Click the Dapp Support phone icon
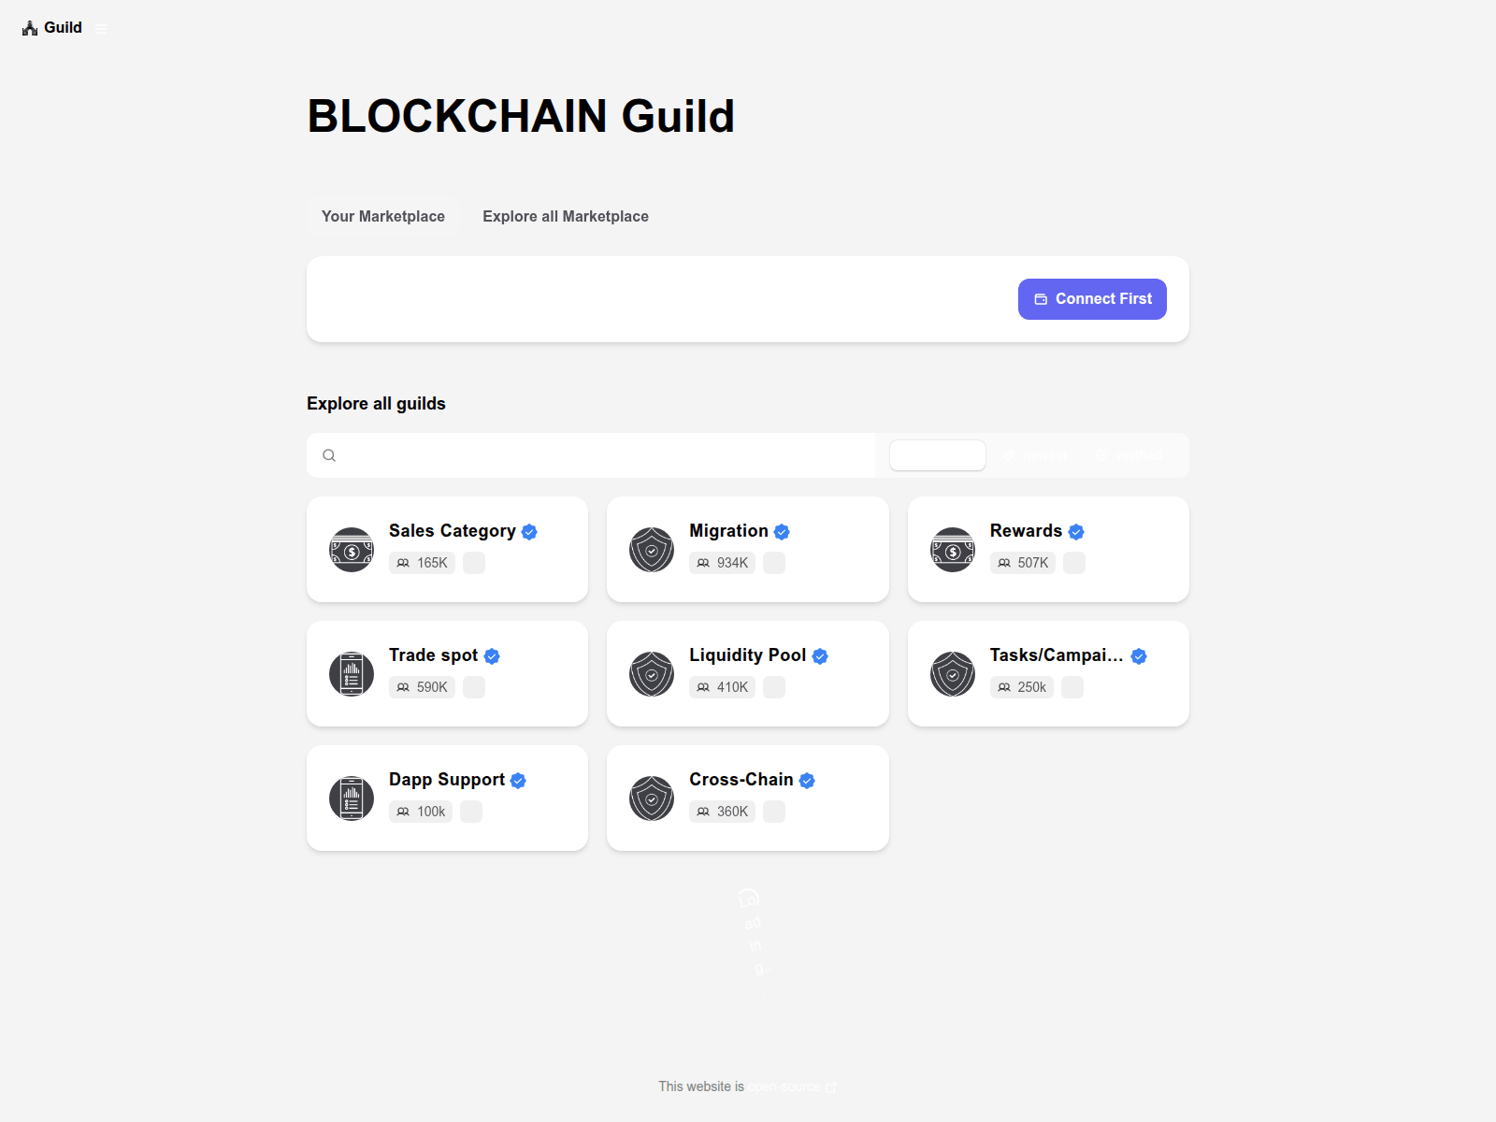1496x1122 pixels. click(x=352, y=798)
